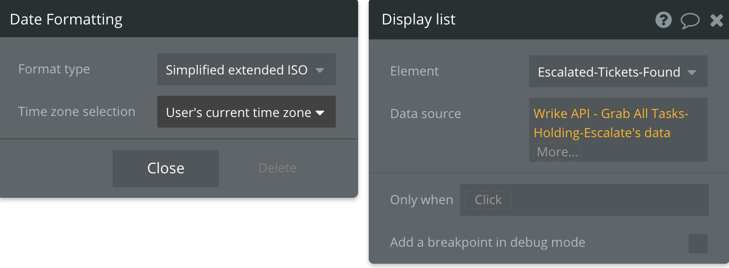729x268 pixels.
Task: Open the Time zone selection dropdown
Action: pos(246,112)
